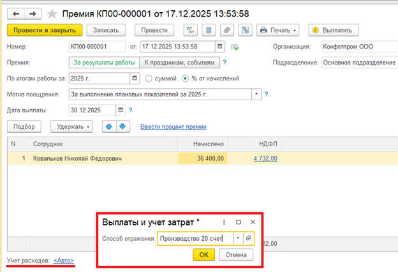398x272 pixels.
Task: Open help hint next to Дата выплаты
Action: pyautogui.click(x=130, y=110)
